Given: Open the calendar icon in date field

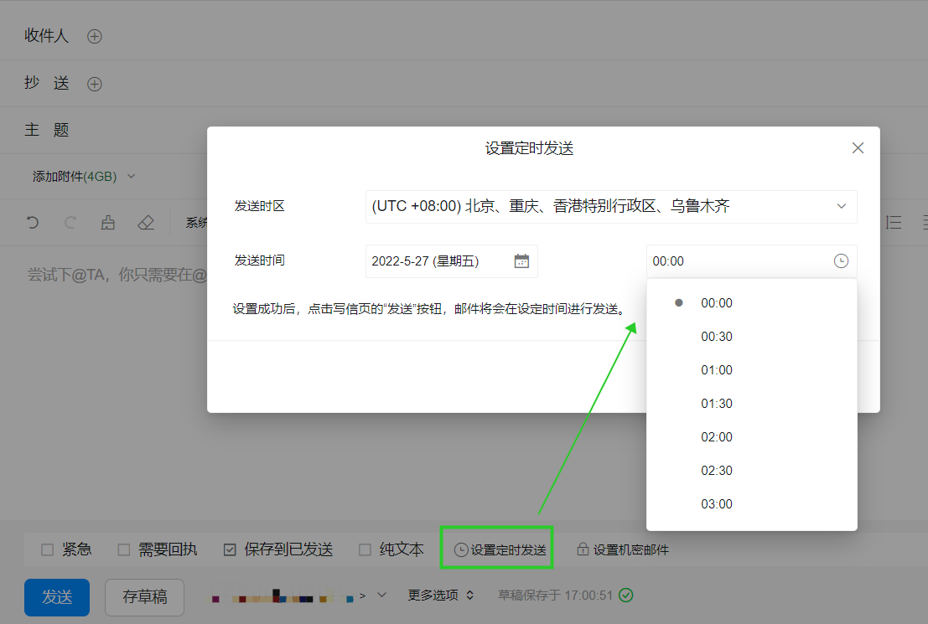Looking at the screenshot, I should pos(521,261).
